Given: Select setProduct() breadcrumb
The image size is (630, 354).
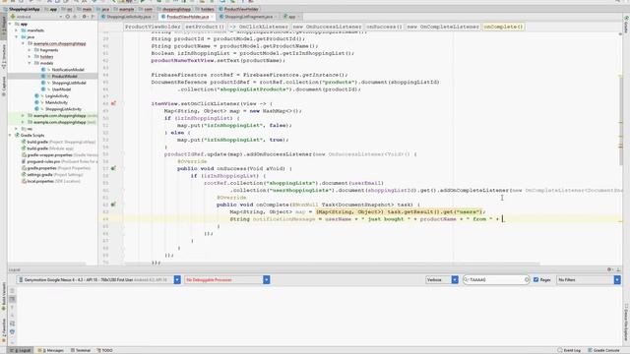Looking at the screenshot, I should (x=204, y=27).
